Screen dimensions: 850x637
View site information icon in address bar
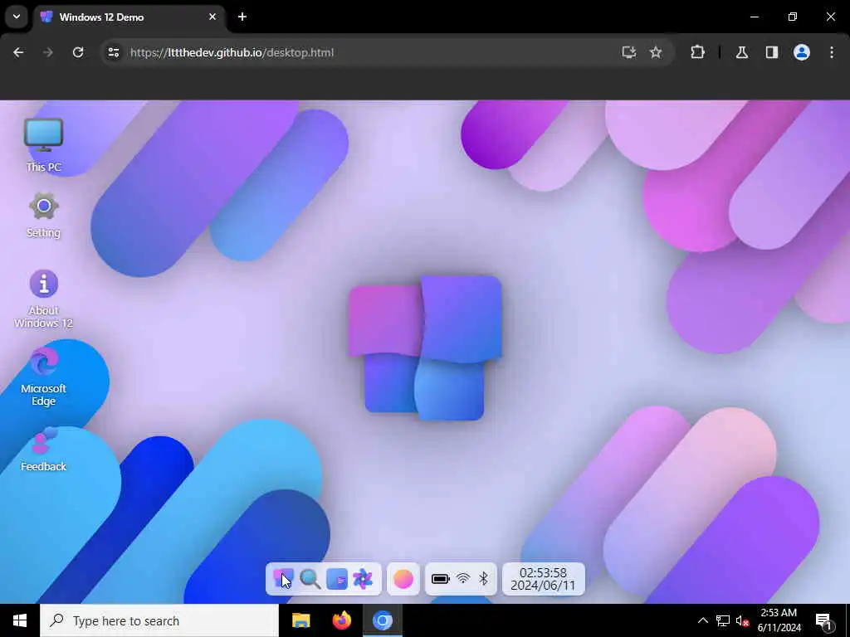point(113,52)
